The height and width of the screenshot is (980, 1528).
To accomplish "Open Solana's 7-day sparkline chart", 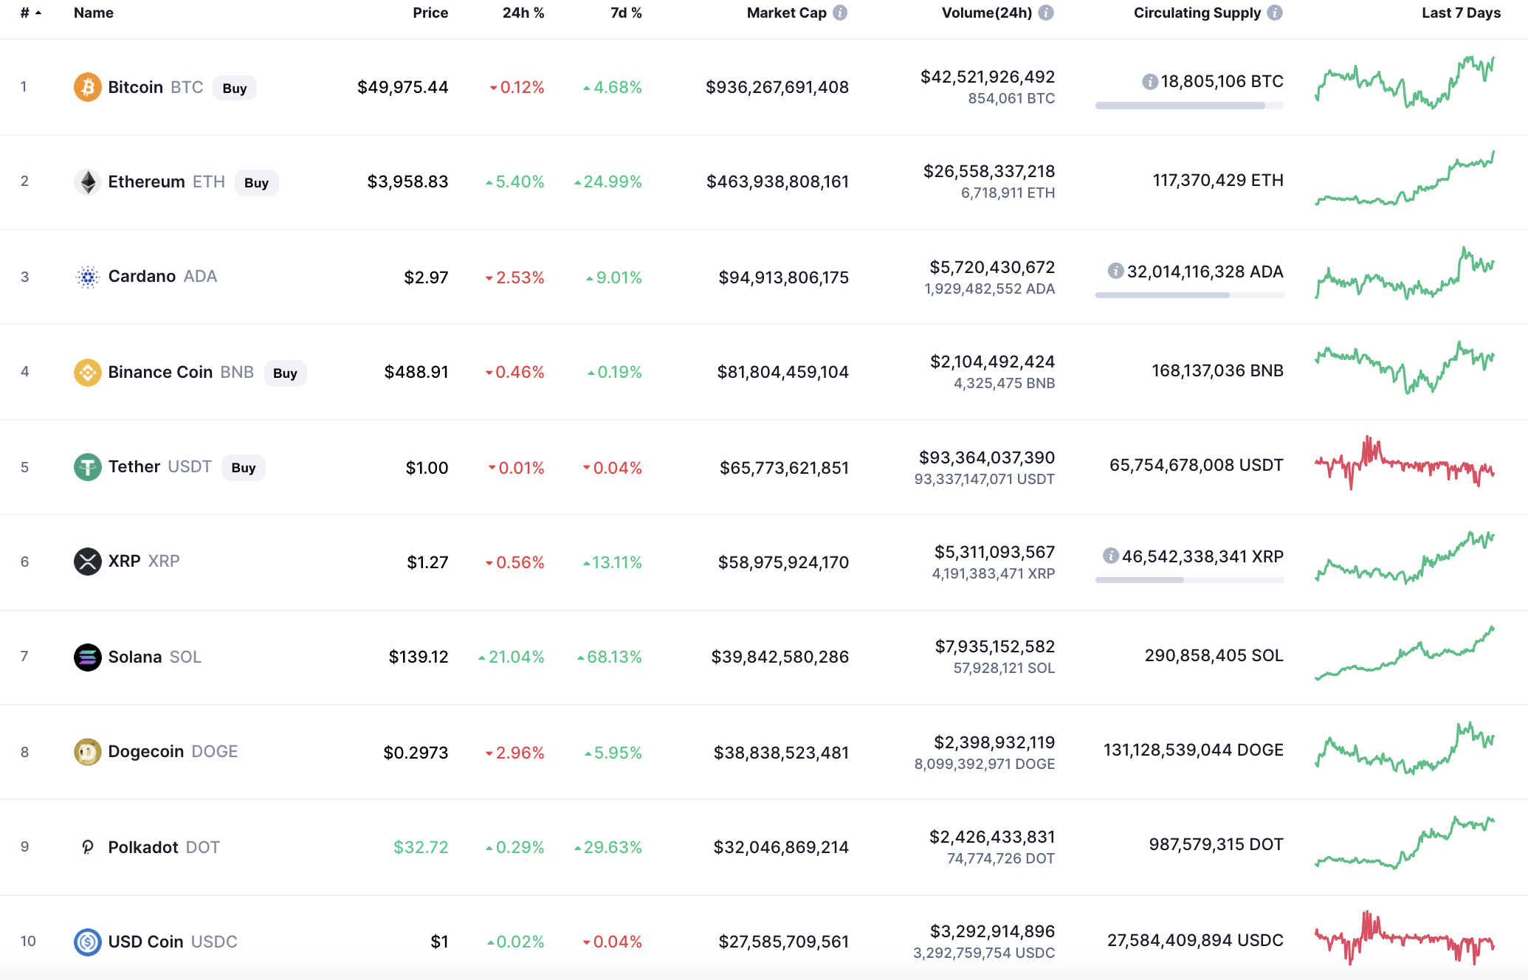I will click(1405, 653).
